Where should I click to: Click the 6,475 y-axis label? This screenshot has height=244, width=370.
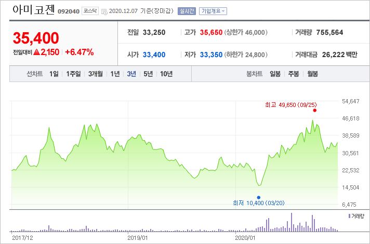[x=349, y=205]
